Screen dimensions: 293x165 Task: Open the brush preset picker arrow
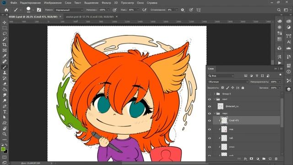[x=33, y=10]
